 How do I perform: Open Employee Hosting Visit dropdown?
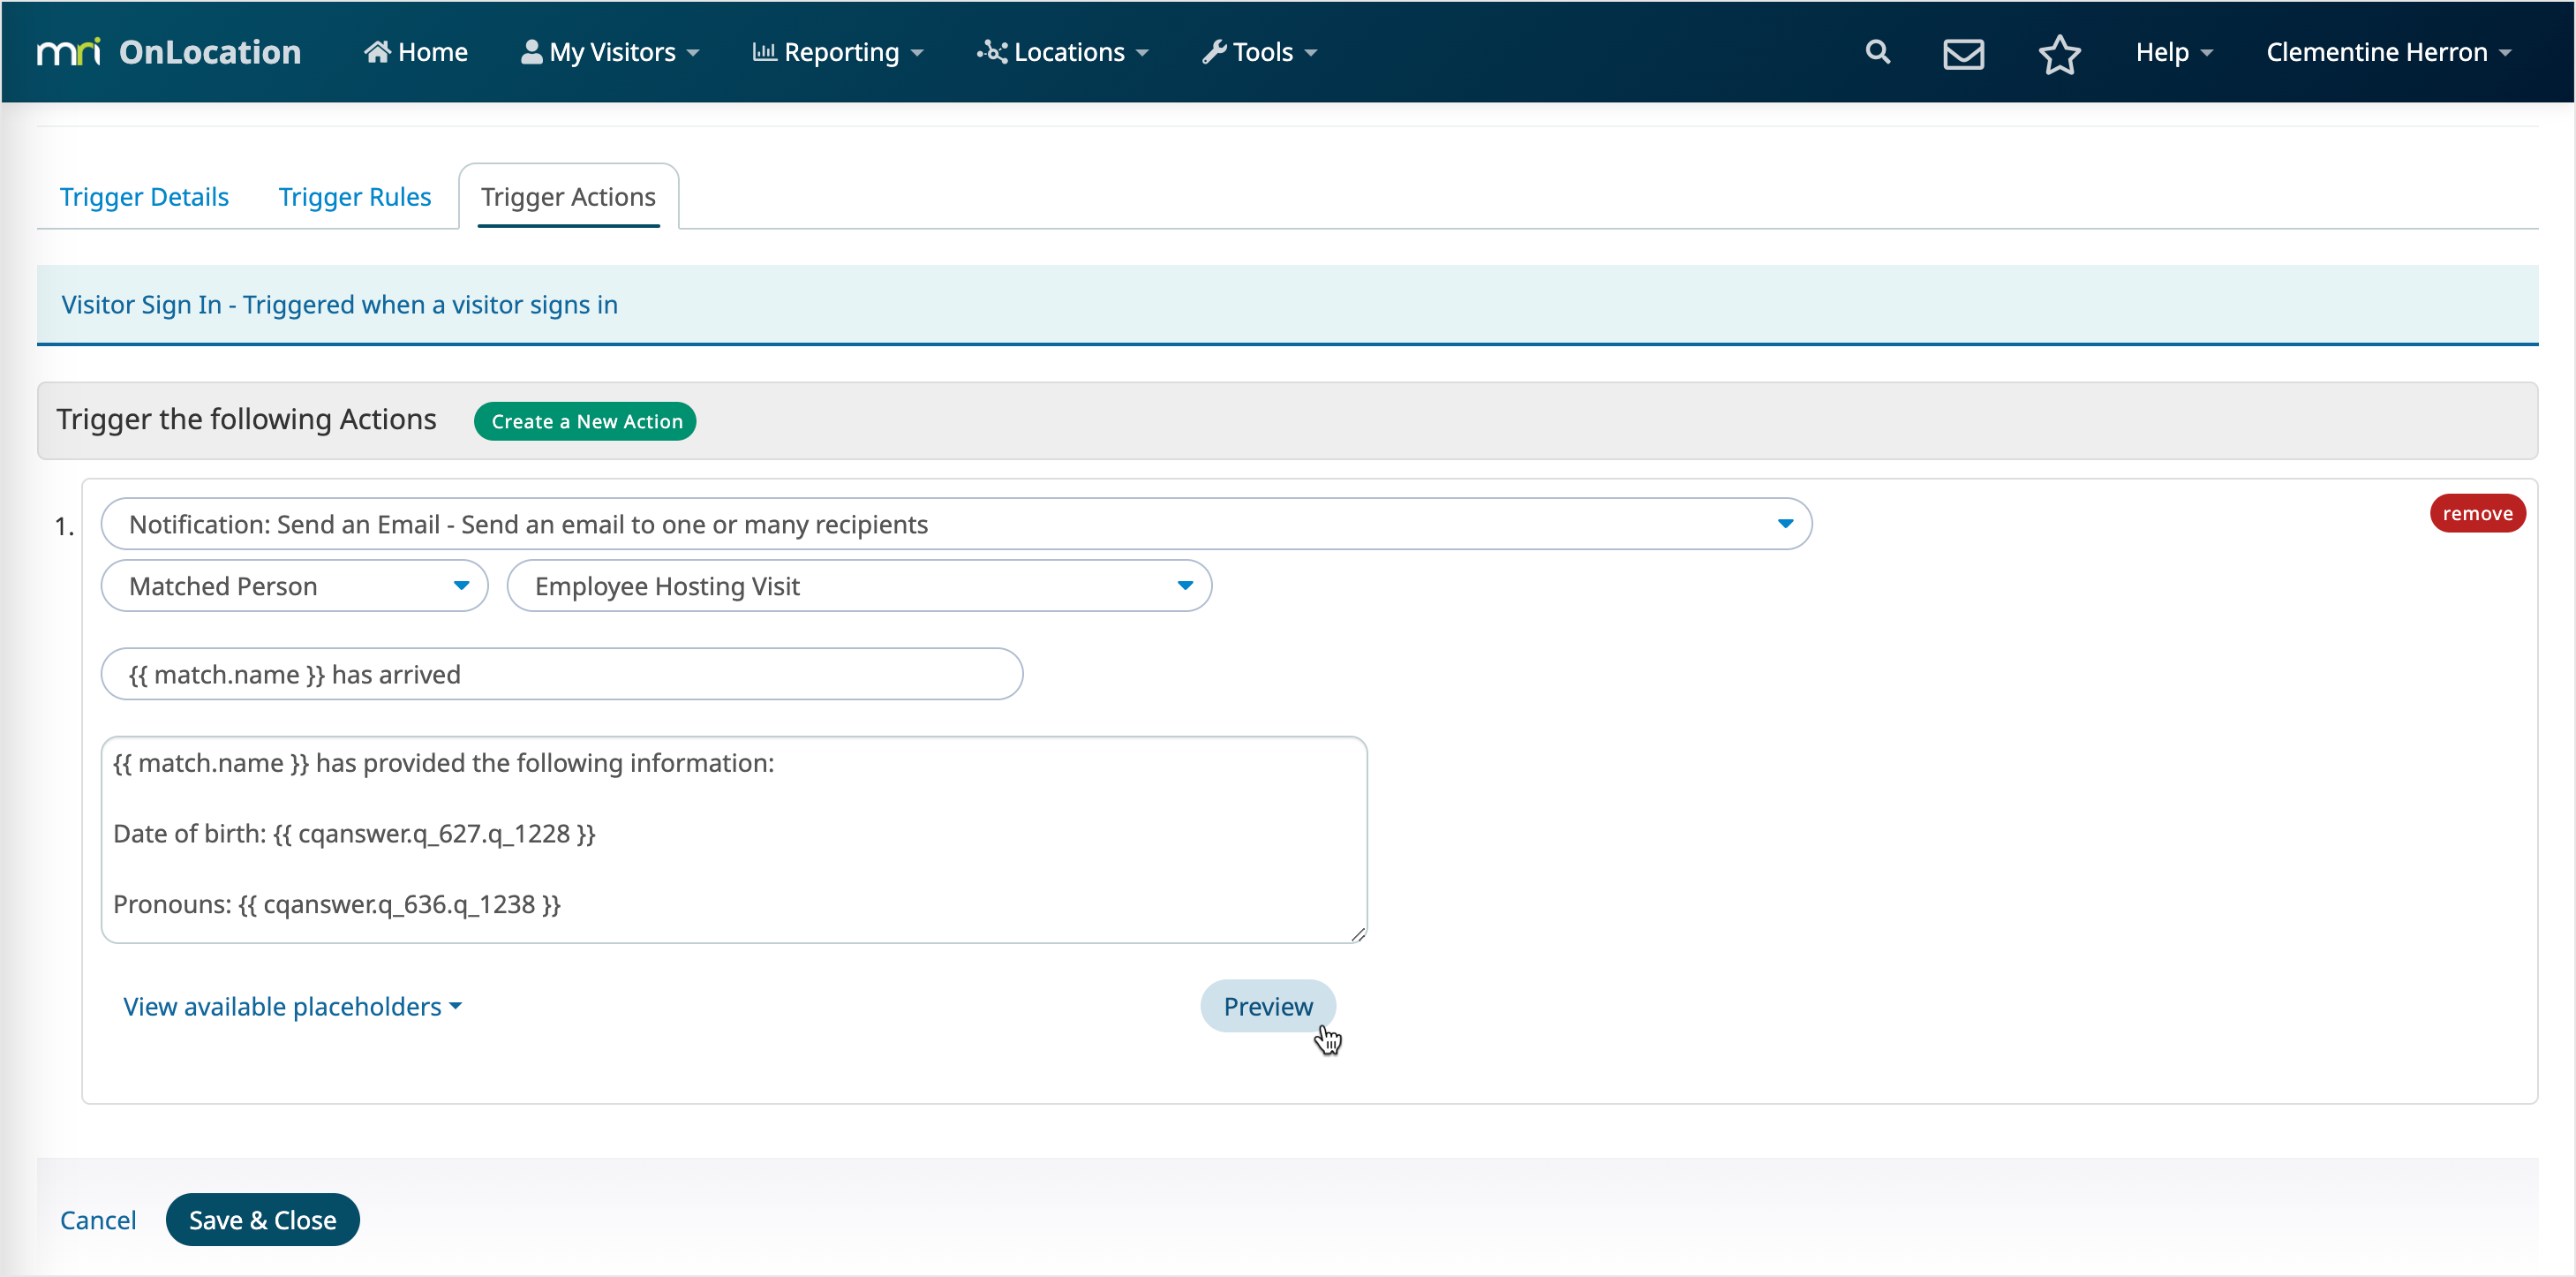tap(858, 586)
